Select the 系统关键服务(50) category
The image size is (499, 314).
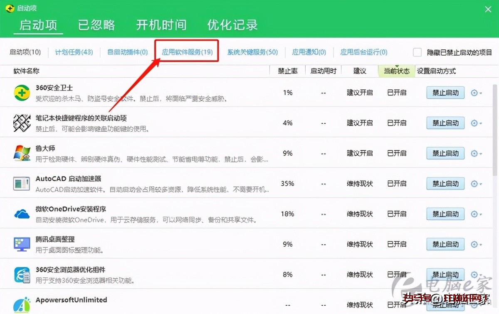pyautogui.click(x=252, y=52)
